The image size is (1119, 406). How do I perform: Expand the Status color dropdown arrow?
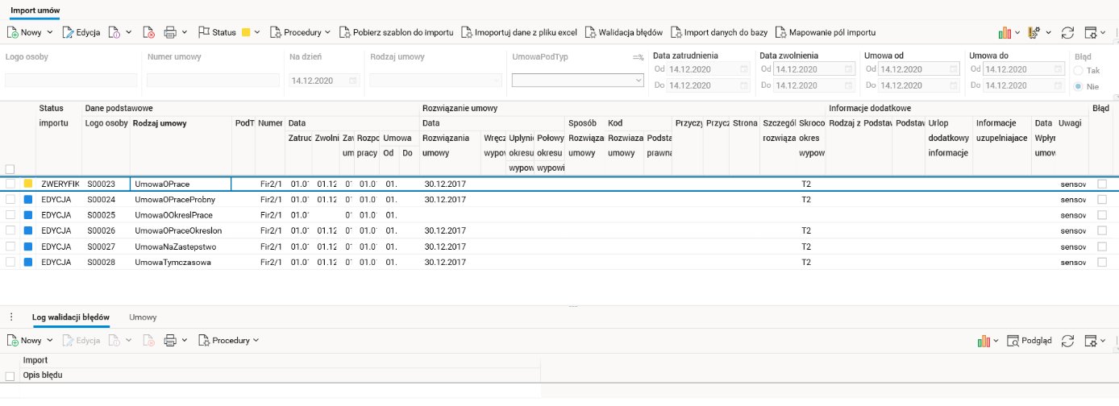[x=257, y=32]
